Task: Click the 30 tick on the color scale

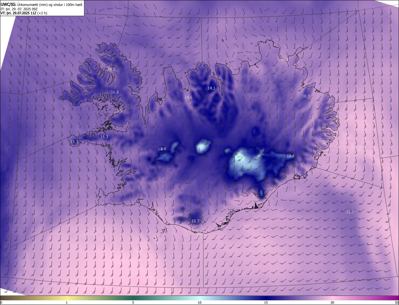Action: tap(332, 303)
